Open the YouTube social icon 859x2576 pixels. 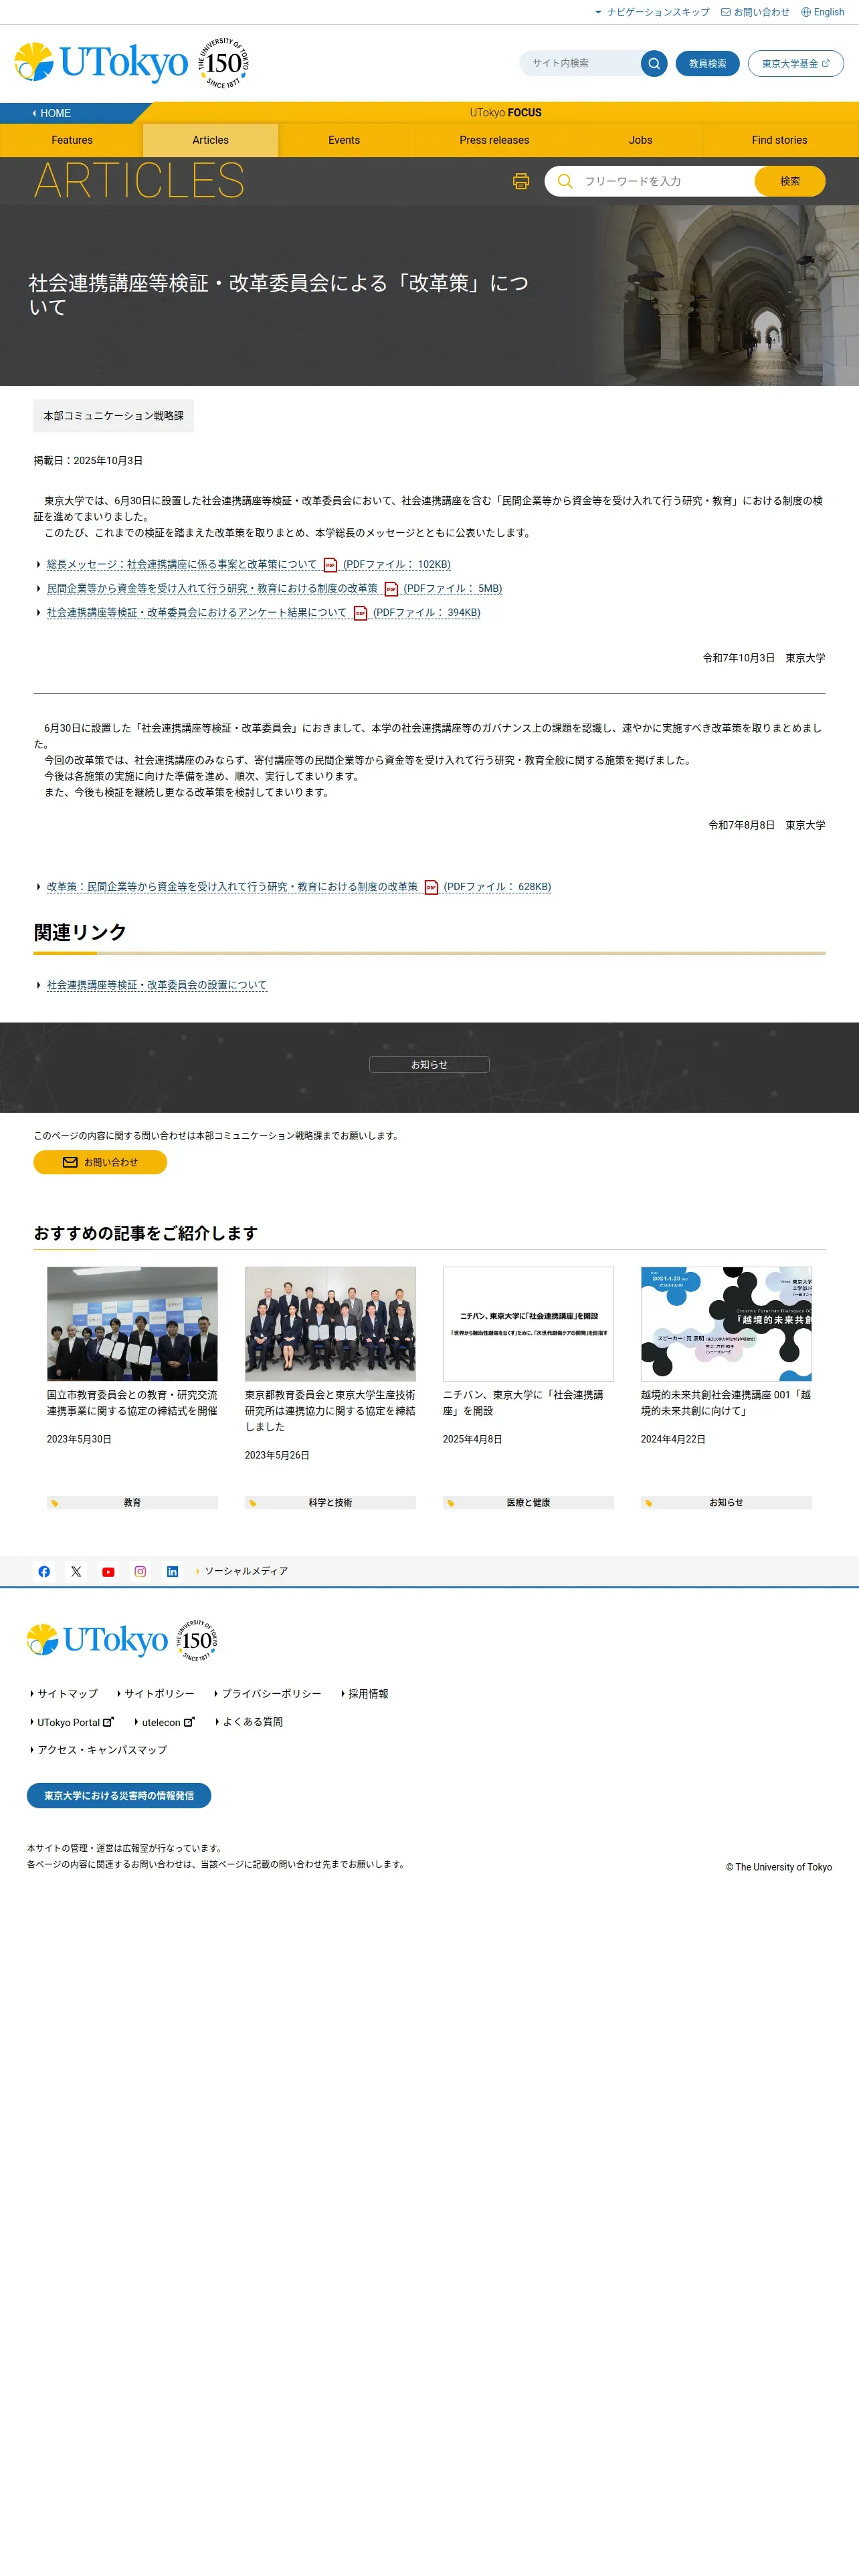[x=108, y=1571]
